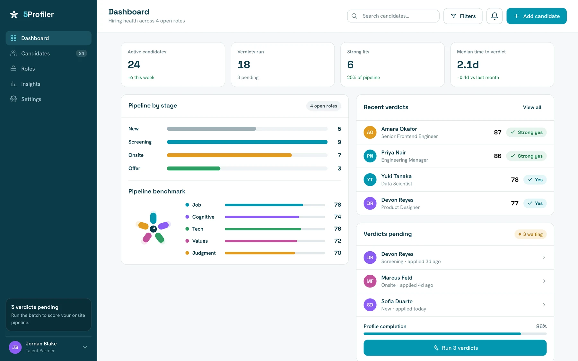Click the Cognitive score 74

click(x=337, y=217)
